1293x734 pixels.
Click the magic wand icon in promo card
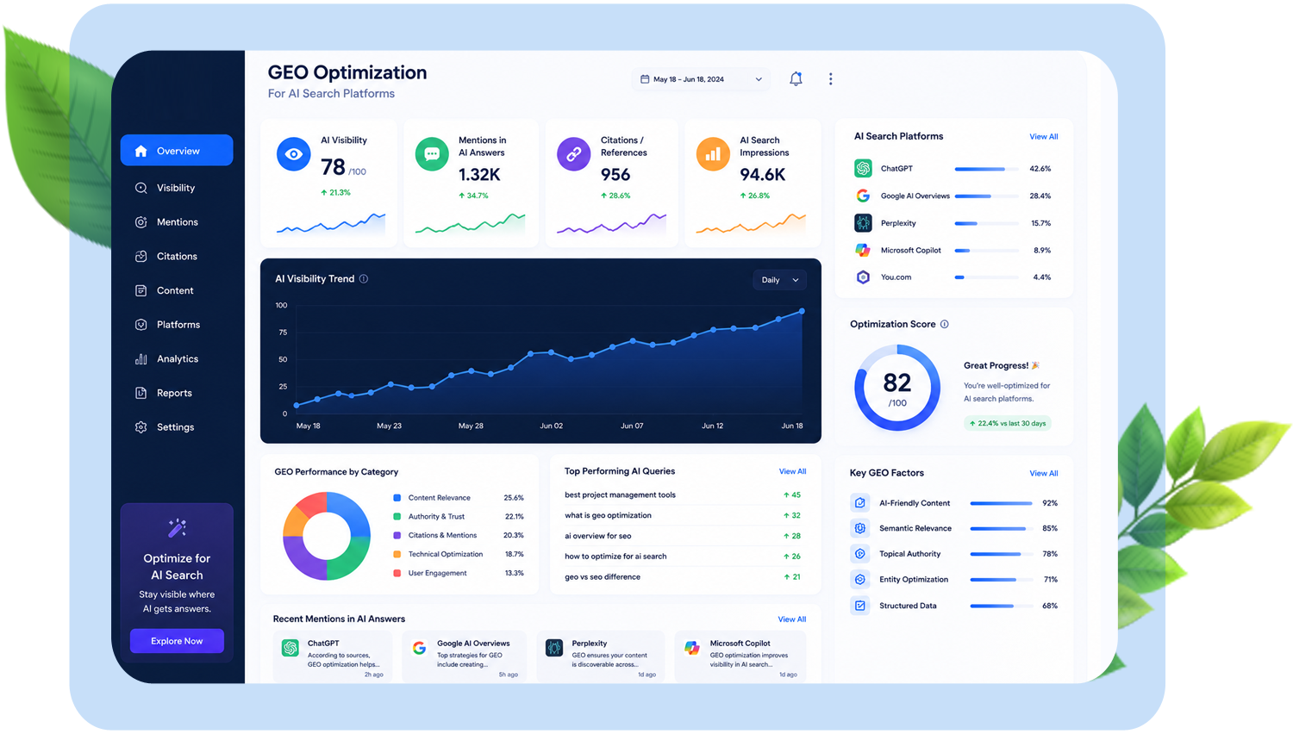click(x=177, y=527)
